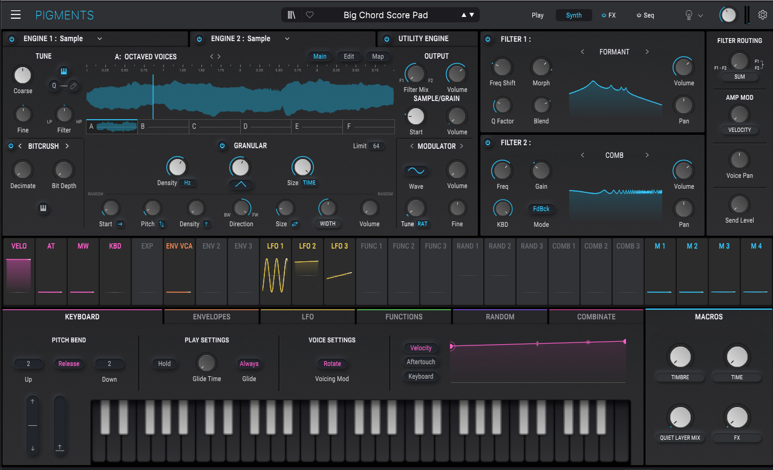This screenshot has width=773, height=470.
Task: Favorite the preset with the heart icon
Action: click(310, 15)
